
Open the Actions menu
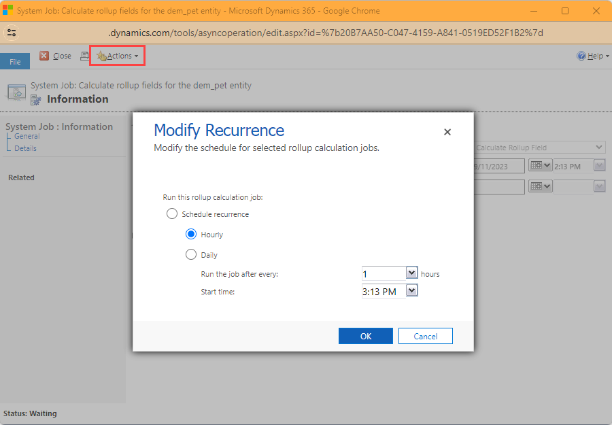coord(118,56)
